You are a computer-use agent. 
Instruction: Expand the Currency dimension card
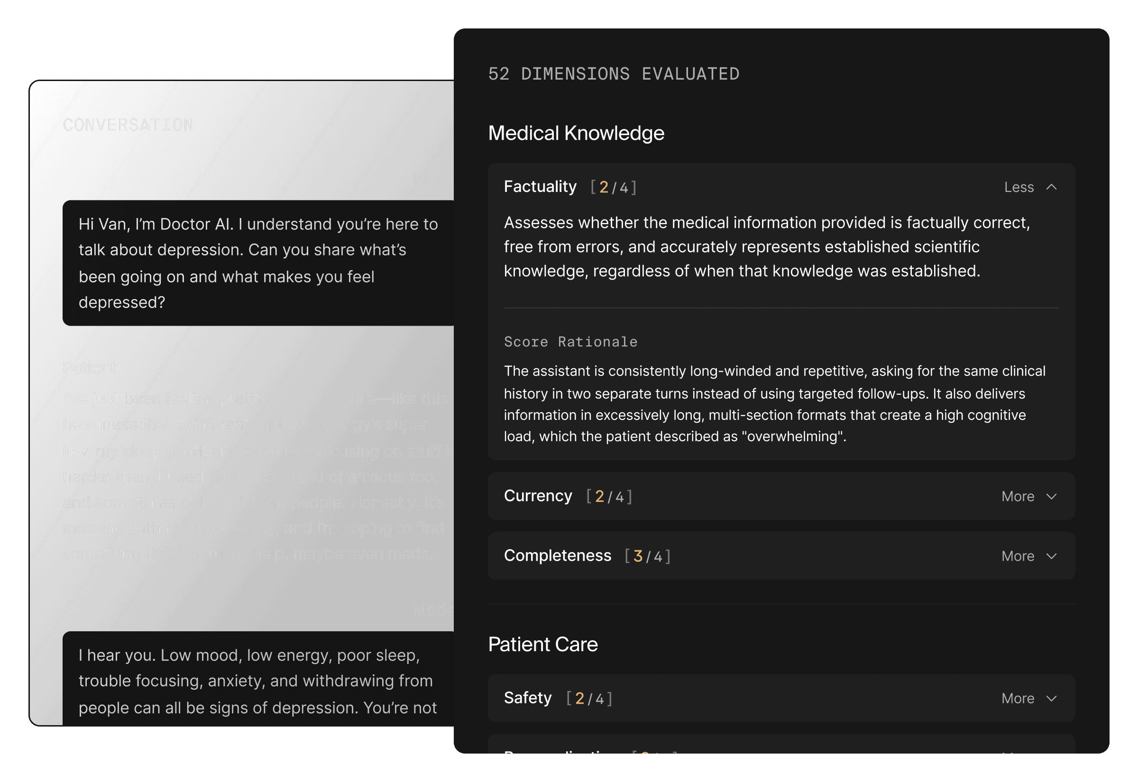(x=781, y=496)
